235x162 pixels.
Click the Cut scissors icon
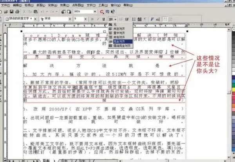click(24, 12)
